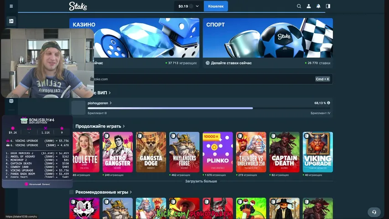Click Загрузить больше button
The height and width of the screenshot is (219, 389).
point(201,181)
